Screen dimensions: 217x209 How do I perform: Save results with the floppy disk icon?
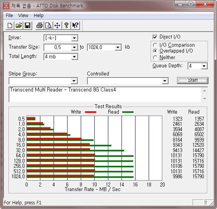[28, 26]
